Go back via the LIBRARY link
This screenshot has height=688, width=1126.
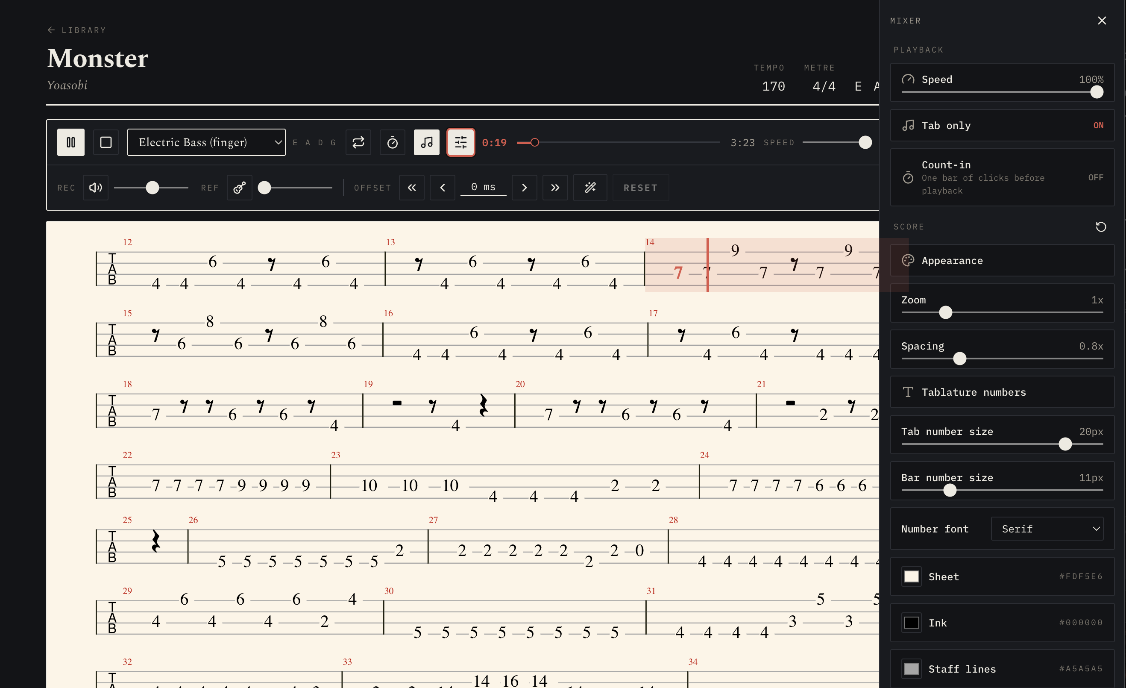click(x=77, y=30)
